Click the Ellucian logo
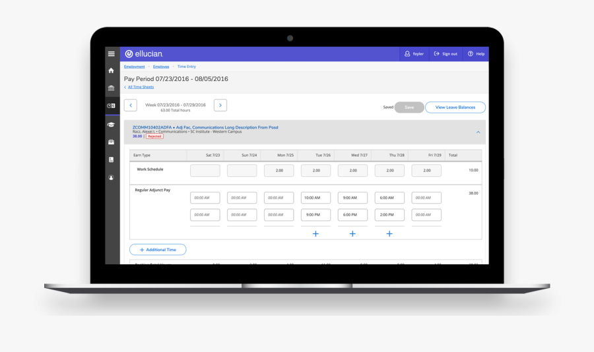 144,54
